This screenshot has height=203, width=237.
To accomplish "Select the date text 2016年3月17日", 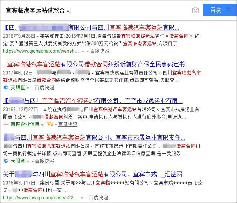I will point(19,183).
